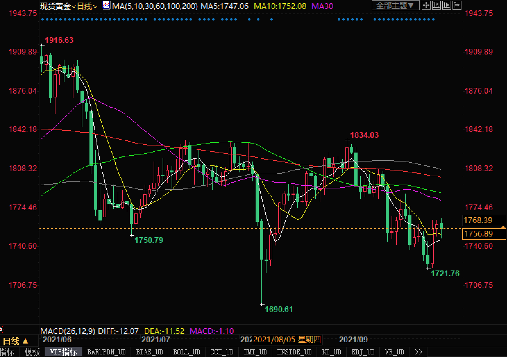Select the VIP指标 tab
This screenshot has height=357, width=507.
pyautogui.click(x=63, y=352)
